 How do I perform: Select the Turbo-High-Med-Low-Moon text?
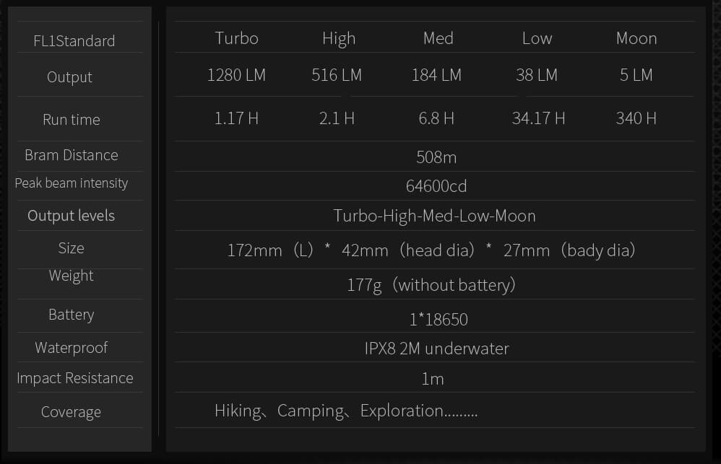[434, 216]
